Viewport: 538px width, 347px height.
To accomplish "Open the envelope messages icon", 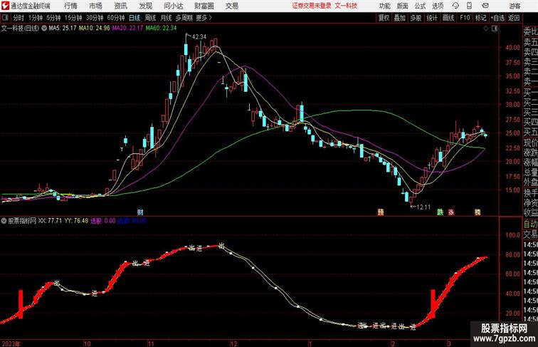I will point(485,6).
